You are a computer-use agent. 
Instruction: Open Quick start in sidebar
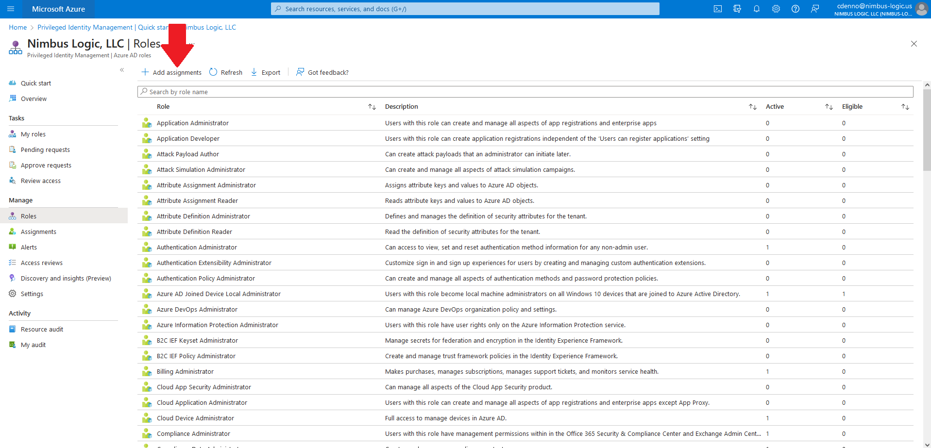(x=36, y=83)
